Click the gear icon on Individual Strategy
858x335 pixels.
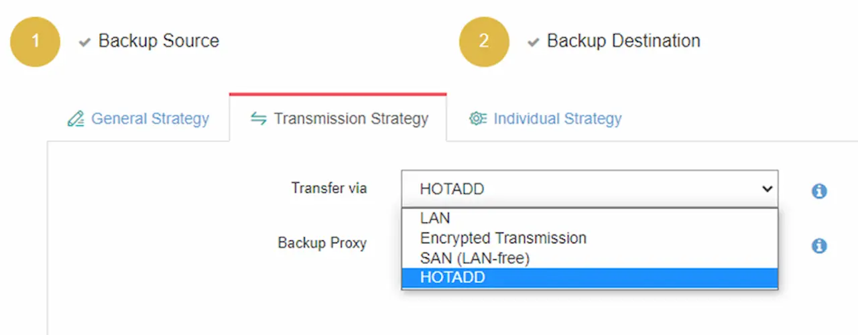click(478, 119)
